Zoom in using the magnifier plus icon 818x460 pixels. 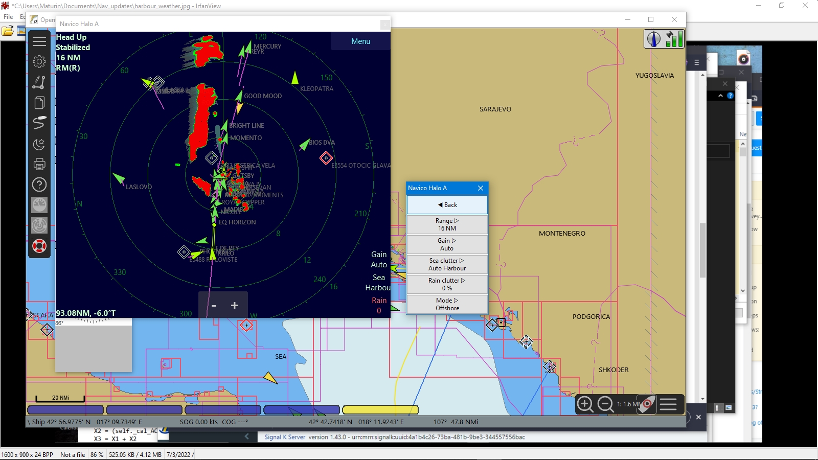[x=586, y=404]
